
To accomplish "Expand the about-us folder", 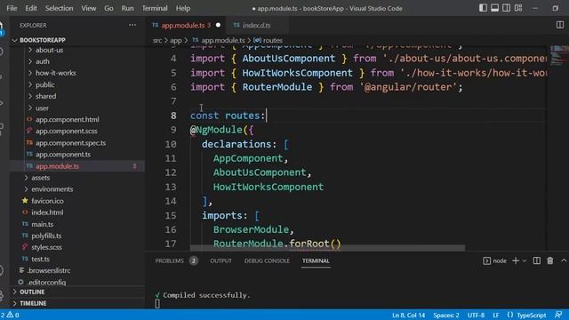I will click(x=49, y=50).
